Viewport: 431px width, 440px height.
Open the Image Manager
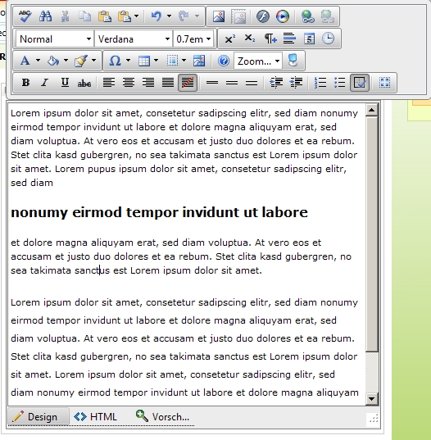click(x=219, y=16)
